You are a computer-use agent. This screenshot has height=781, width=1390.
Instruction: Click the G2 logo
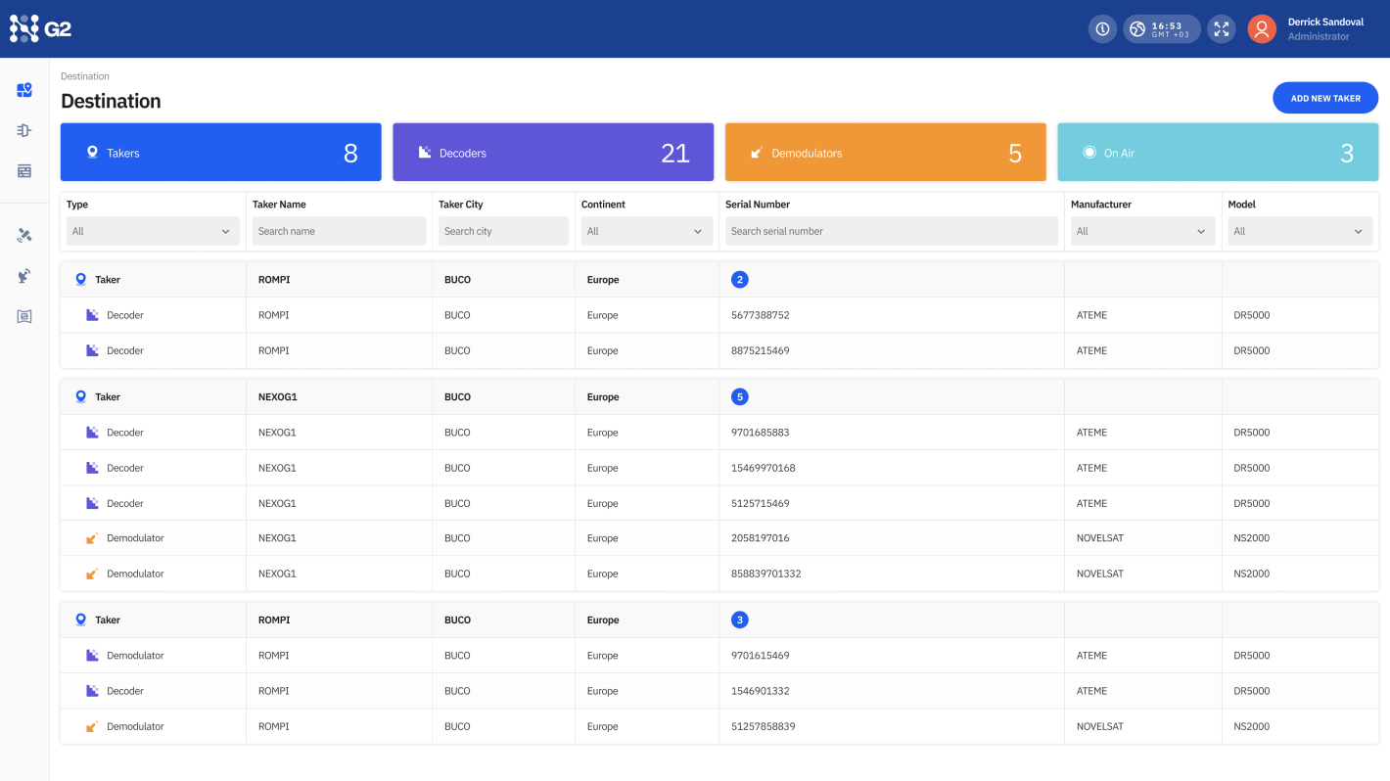[x=40, y=28]
